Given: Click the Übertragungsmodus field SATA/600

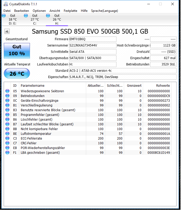Looking at the screenshot, I should click(93, 58).
